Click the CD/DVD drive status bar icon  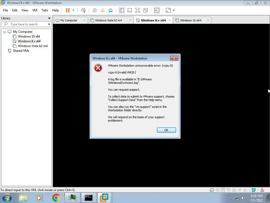(x=218, y=190)
